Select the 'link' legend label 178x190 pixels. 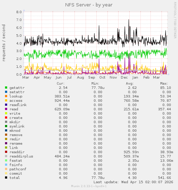click(14, 148)
